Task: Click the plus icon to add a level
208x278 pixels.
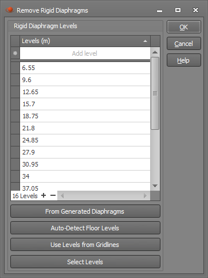Action: pos(44,195)
